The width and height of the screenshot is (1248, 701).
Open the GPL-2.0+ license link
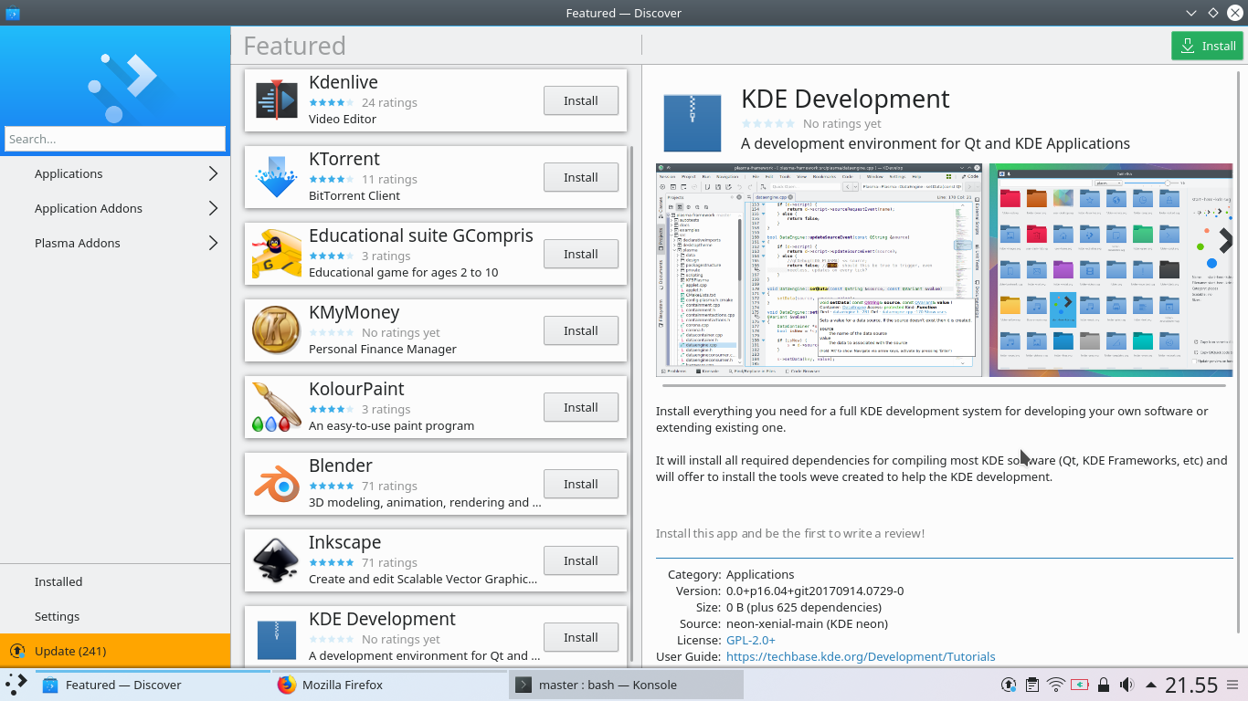pos(749,640)
